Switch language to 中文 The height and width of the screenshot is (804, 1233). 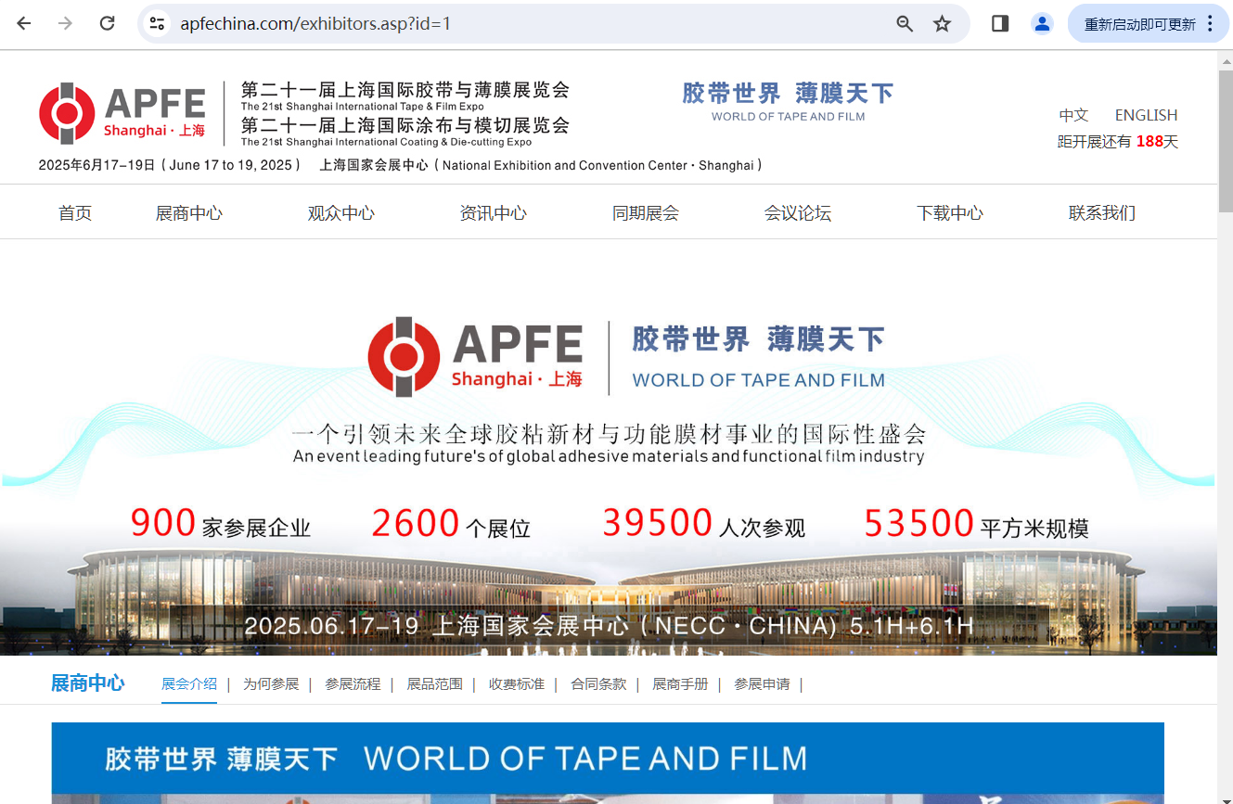click(1073, 115)
